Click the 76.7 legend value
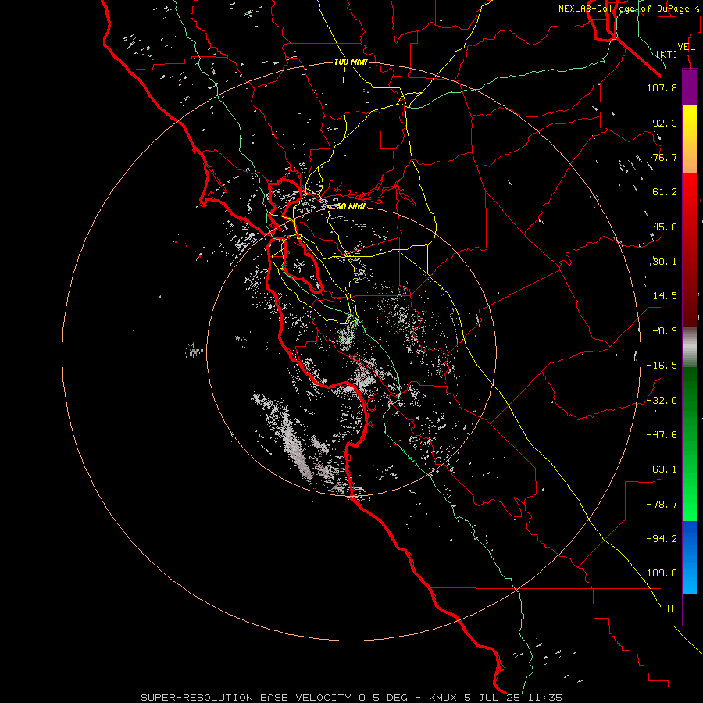703x703 pixels. [665, 157]
